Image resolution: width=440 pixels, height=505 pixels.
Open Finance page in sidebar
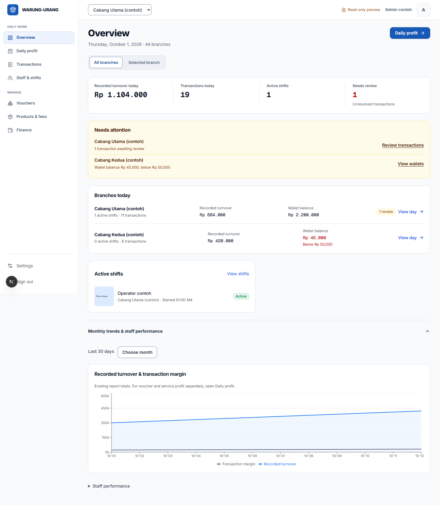click(39, 130)
